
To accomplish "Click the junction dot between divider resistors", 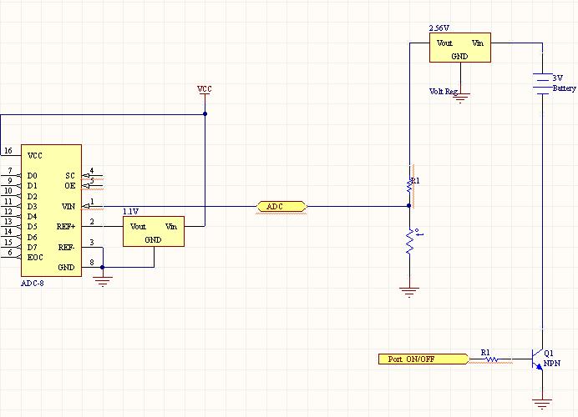I will click(x=408, y=206).
